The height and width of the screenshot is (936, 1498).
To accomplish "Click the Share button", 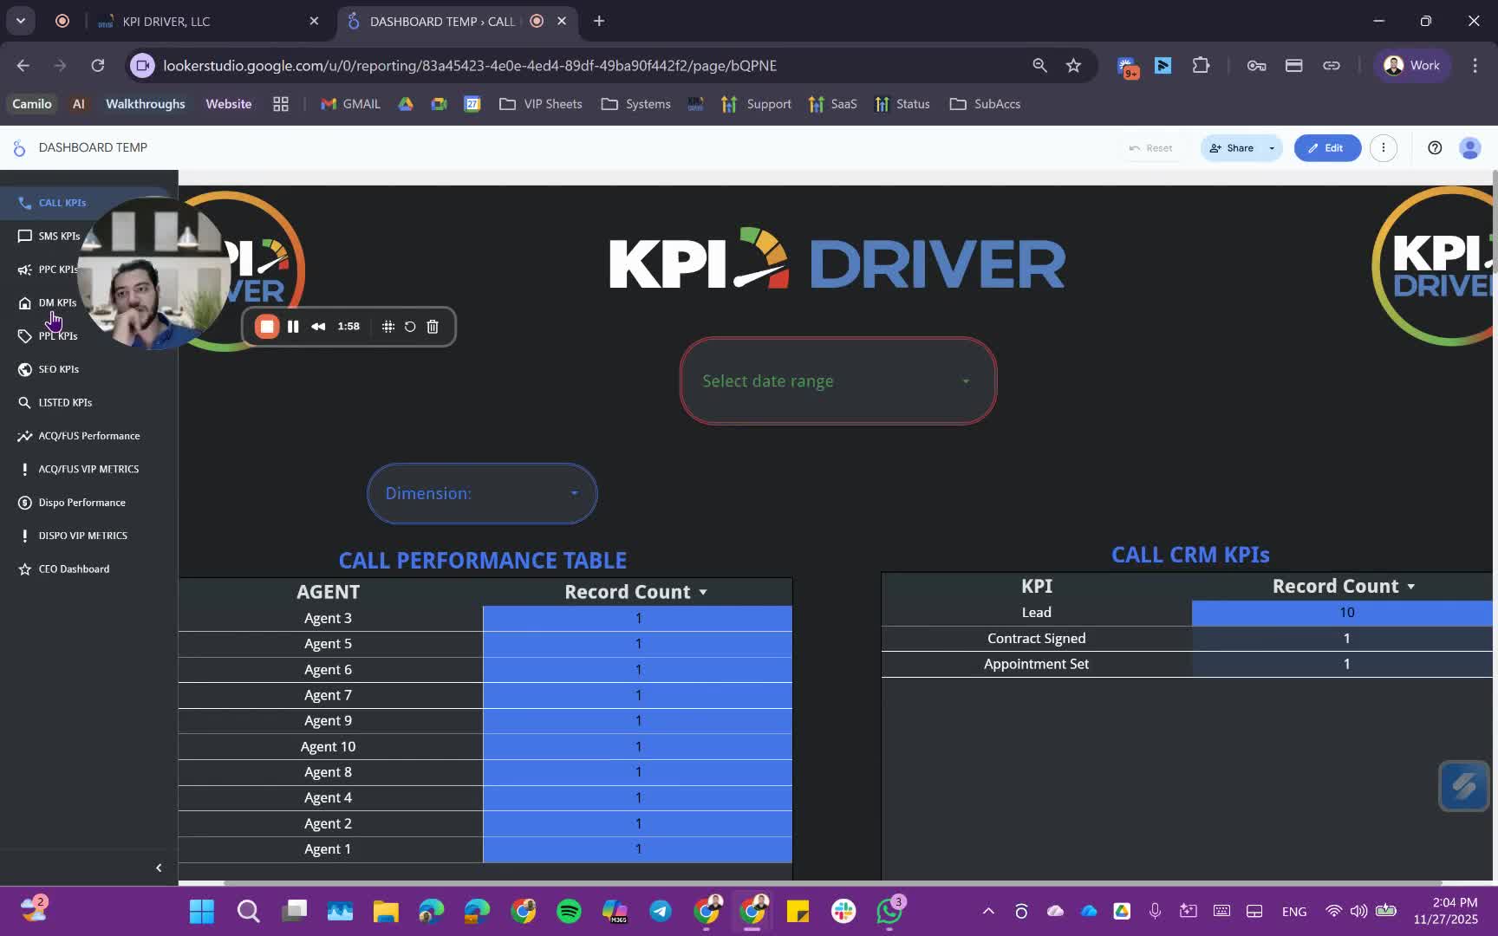I will pyautogui.click(x=1232, y=148).
